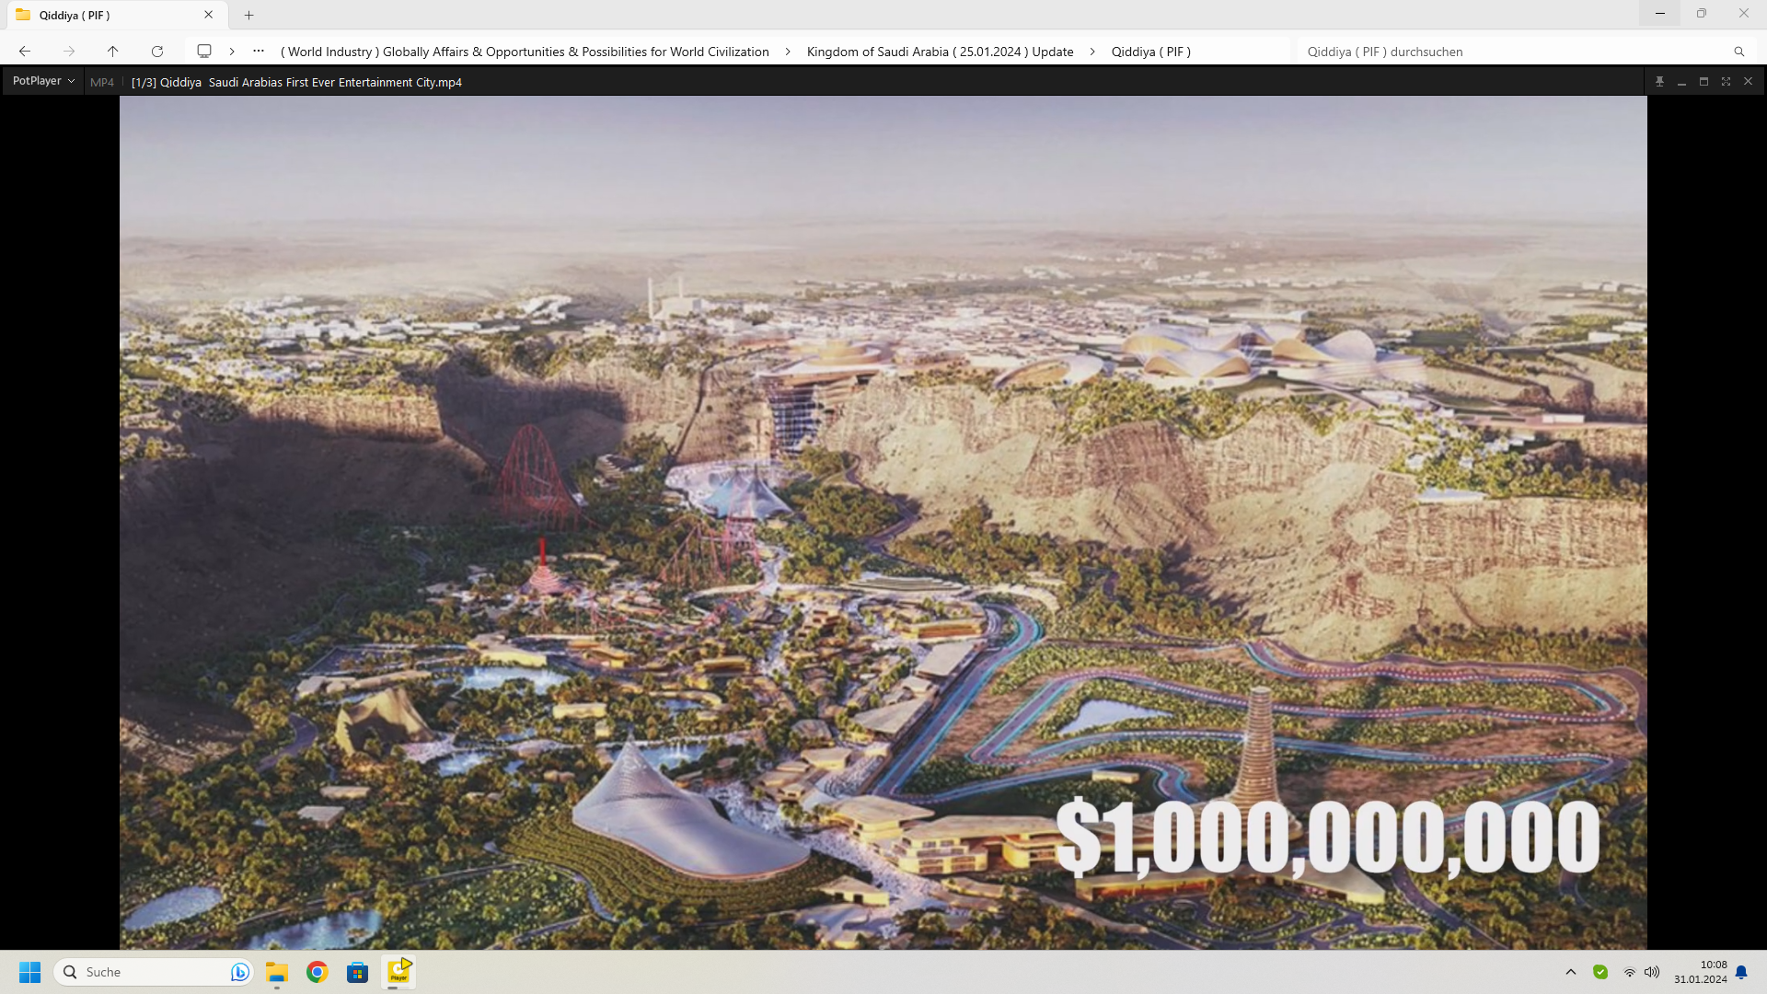This screenshot has width=1767, height=994.
Task: Open World Industry Globally Affairs breadcrumb
Action: pos(525,52)
